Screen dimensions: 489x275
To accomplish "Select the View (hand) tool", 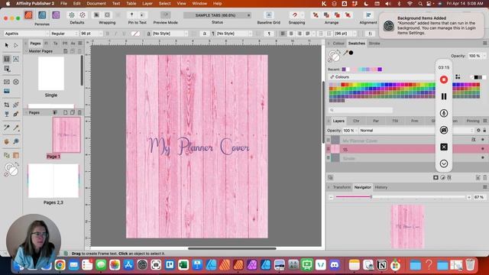I will tap(7, 141).
